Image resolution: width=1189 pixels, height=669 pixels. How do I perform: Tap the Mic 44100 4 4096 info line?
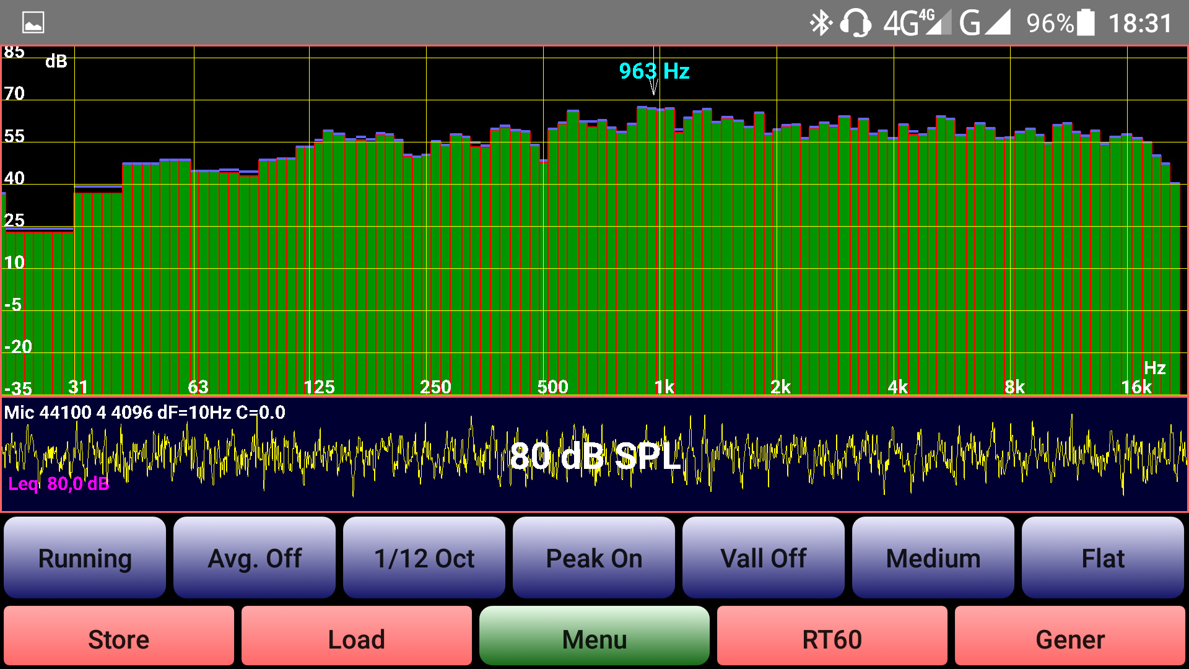[145, 413]
